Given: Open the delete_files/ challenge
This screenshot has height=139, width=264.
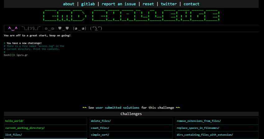Looking at the screenshot, I should (x=131, y=121).
